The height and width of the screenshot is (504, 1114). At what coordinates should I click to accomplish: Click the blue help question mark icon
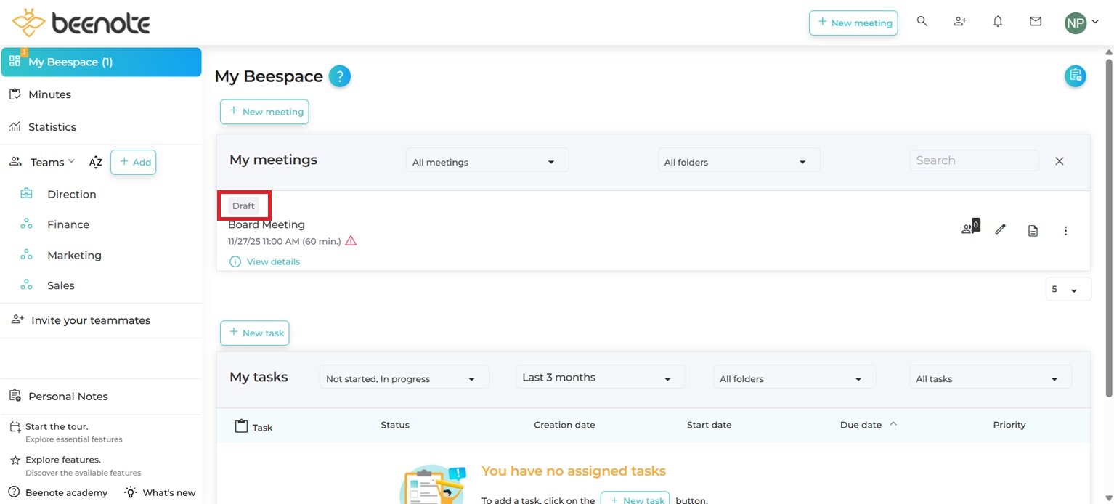(x=339, y=76)
